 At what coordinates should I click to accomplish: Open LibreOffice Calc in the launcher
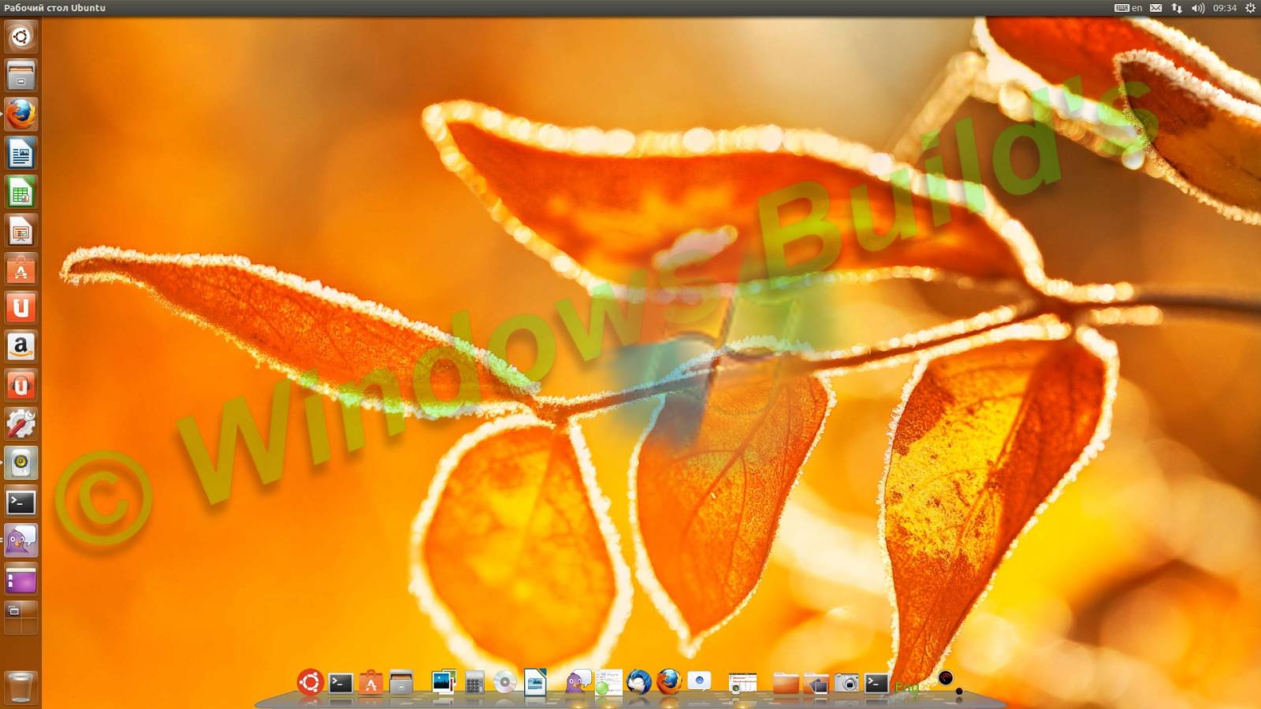(x=20, y=191)
